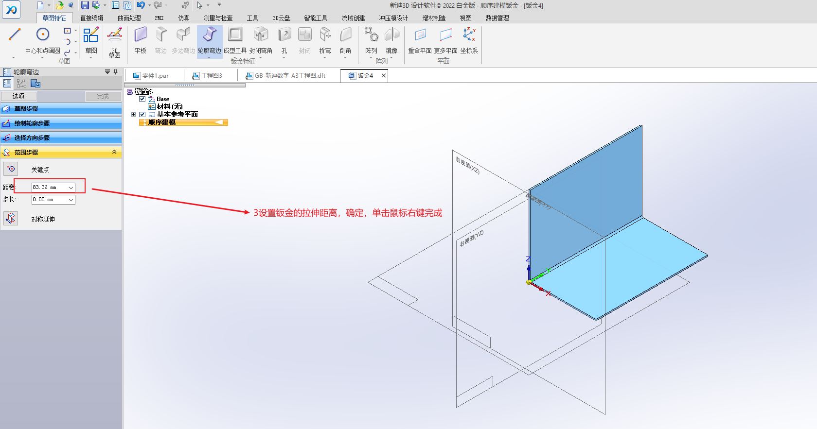This screenshot has height=429, width=817.
Task: Click the 重合平面 coincident plane tool
Action: pos(420,40)
